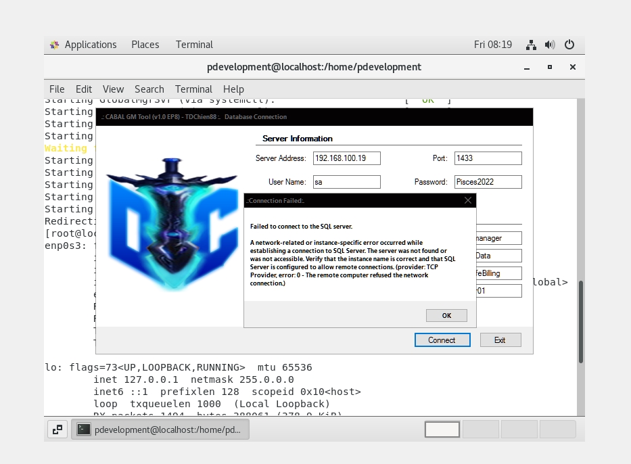Open the terminal Edit menu
This screenshot has width=631, height=464.
[84, 89]
